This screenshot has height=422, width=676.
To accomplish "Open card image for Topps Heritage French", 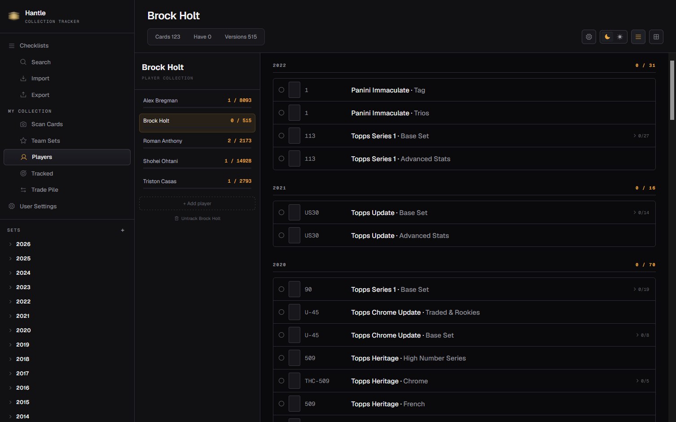I will tap(294, 404).
